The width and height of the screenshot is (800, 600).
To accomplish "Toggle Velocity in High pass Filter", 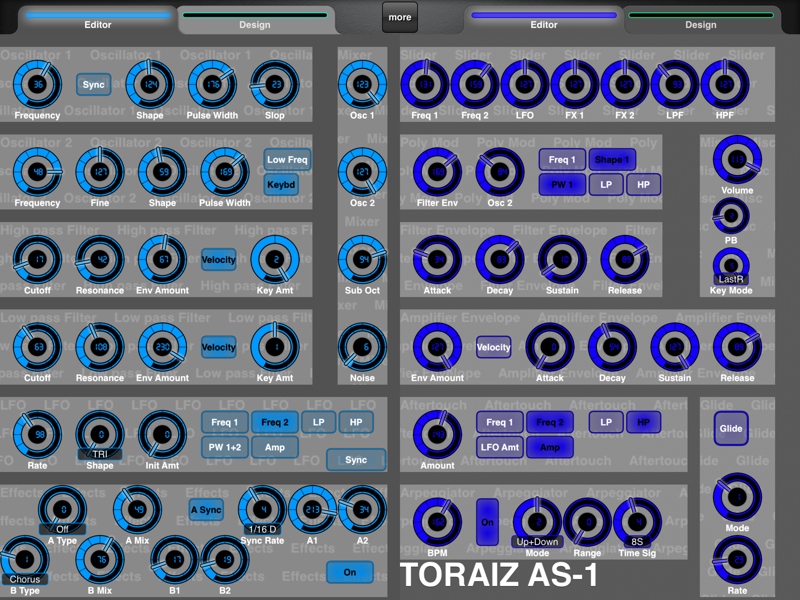I will [218, 260].
